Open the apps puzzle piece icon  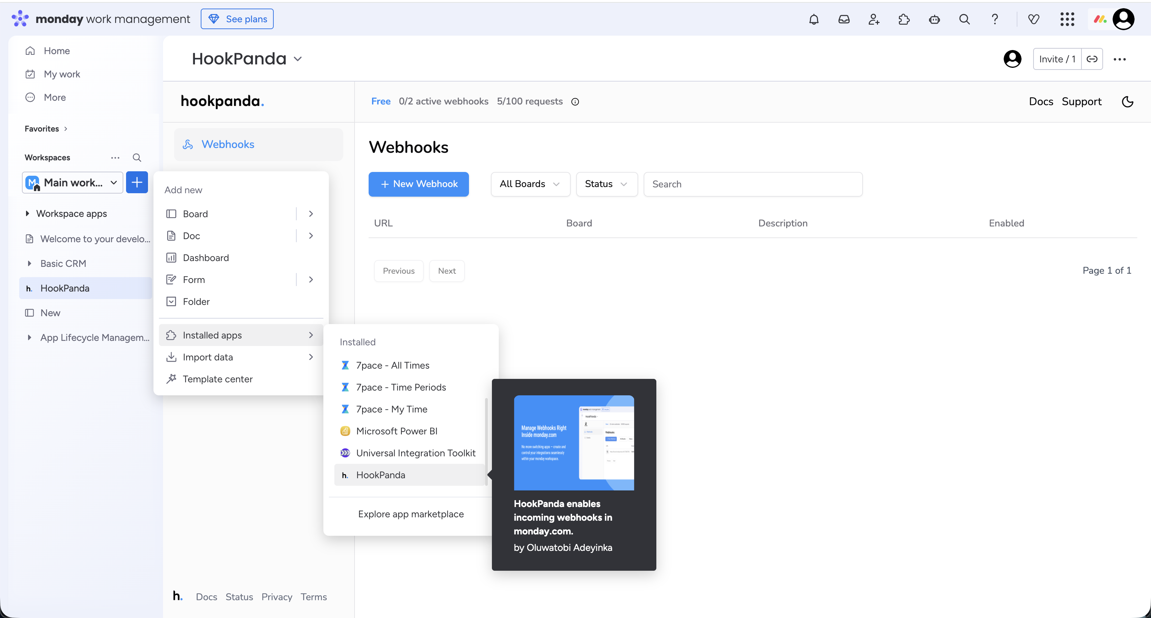point(904,19)
